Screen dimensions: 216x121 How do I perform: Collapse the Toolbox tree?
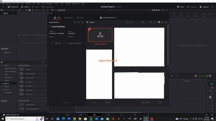1,66
